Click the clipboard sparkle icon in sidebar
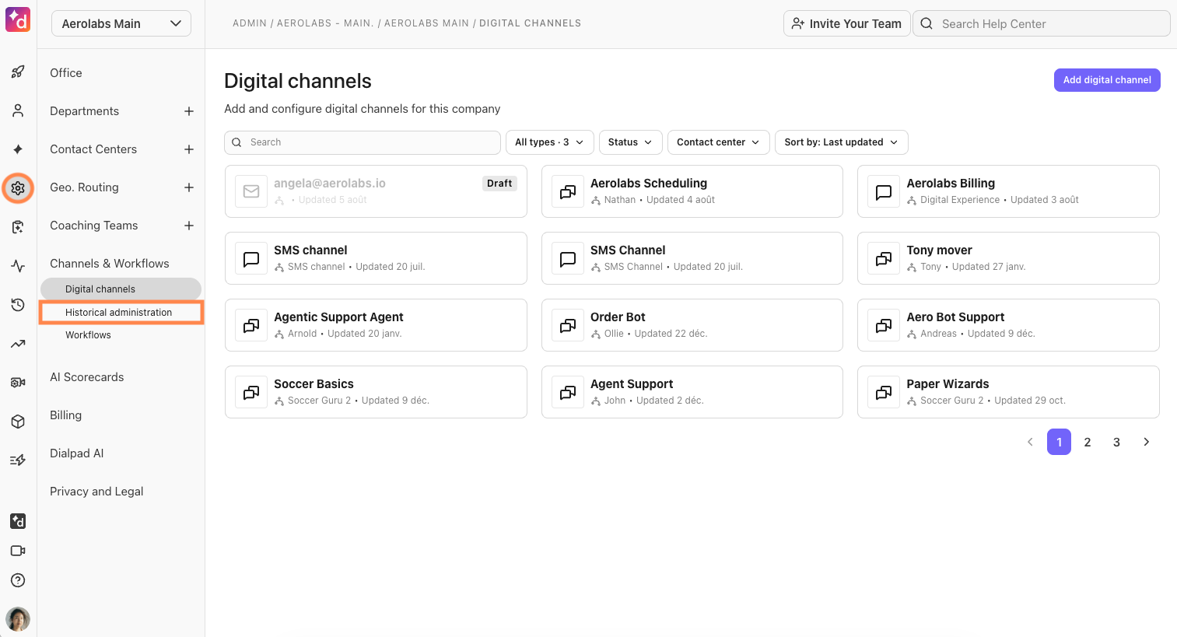 (x=18, y=227)
